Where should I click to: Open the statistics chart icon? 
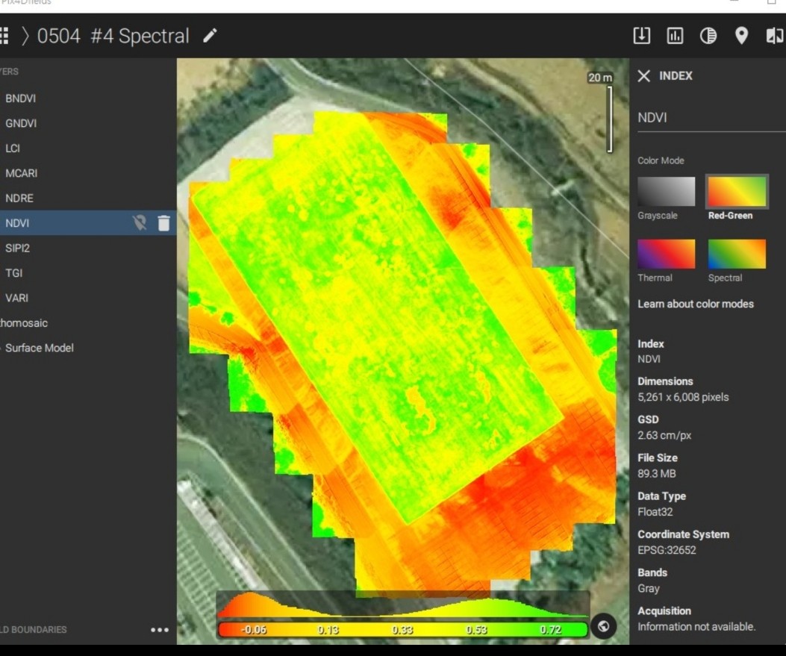(x=675, y=36)
